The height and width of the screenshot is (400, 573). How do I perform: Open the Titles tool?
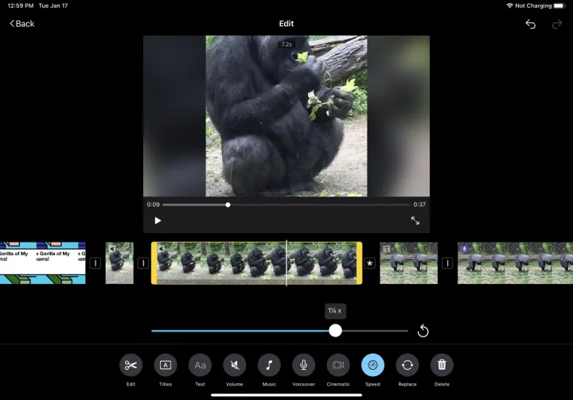(x=166, y=365)
